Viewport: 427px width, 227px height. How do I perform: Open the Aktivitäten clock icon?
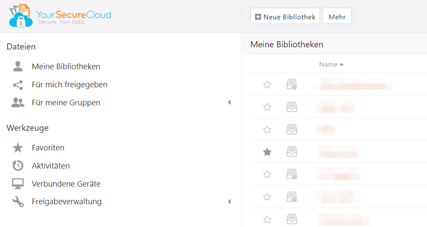[18, 166]
